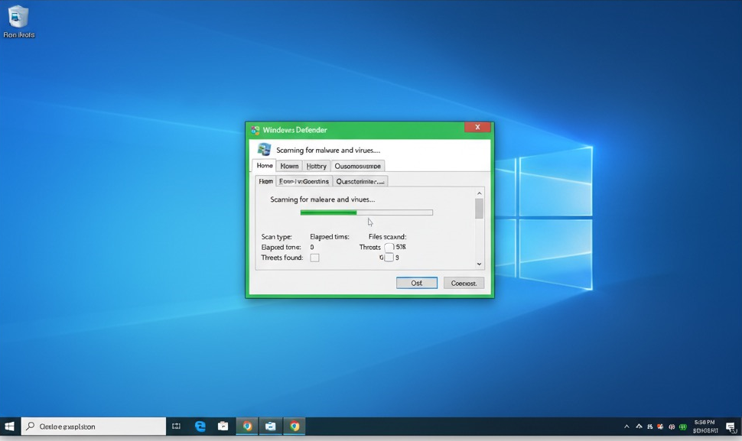Open the Microsoft Store taskbar icon
Image resolution: width=742 pixels, height=441 pixels.
click(223, 426)
